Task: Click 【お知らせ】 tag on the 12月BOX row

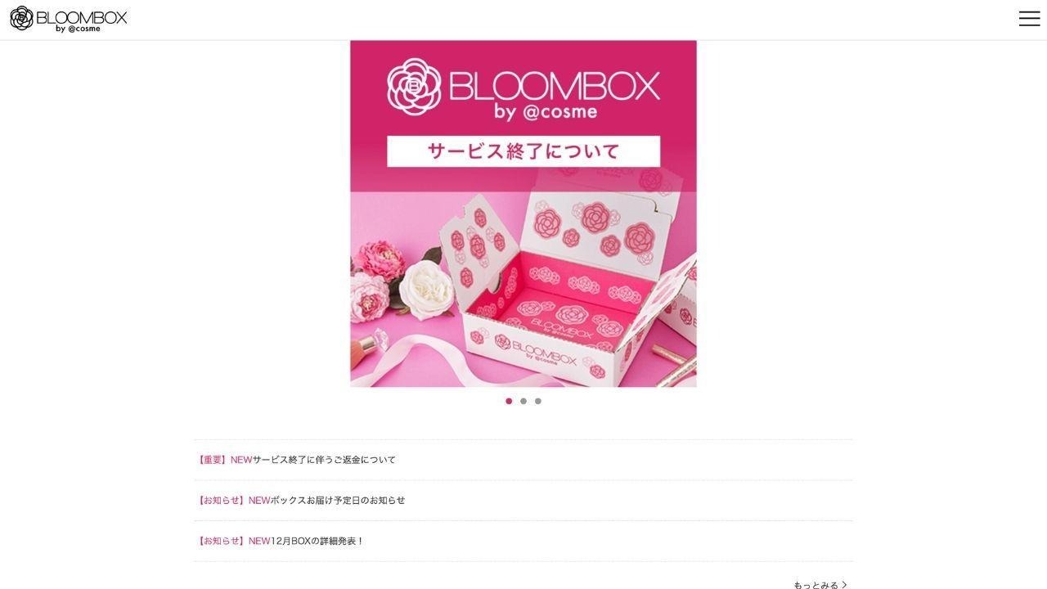Action: click(x=222, y=542)
